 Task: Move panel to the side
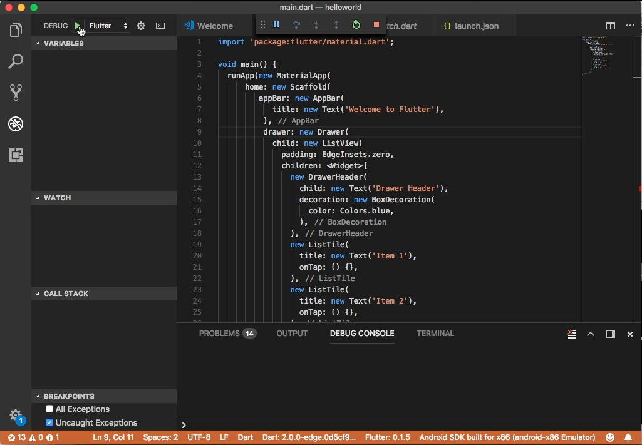(611, 334)
